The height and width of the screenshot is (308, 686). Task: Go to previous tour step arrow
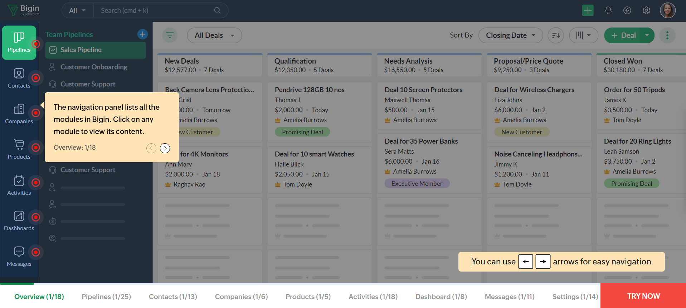click(x=151, y=148)
